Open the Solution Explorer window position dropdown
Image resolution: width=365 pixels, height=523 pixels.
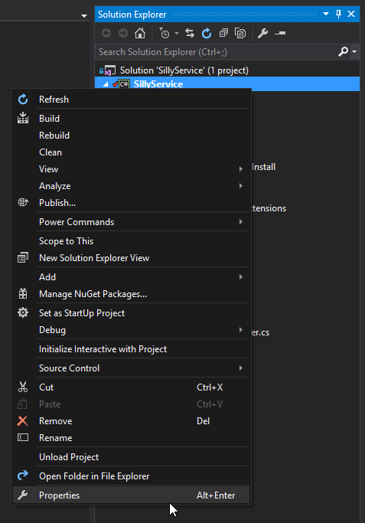click(x=326, y=14)
